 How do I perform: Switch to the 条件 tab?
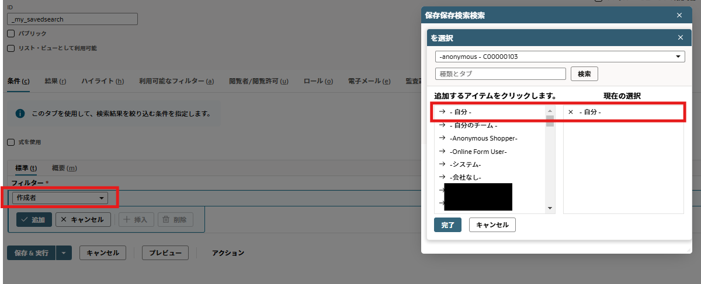pos(19,81)
